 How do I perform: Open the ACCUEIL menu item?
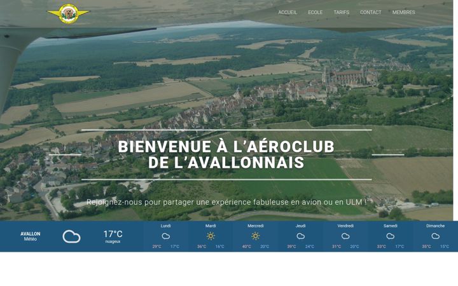288,12
